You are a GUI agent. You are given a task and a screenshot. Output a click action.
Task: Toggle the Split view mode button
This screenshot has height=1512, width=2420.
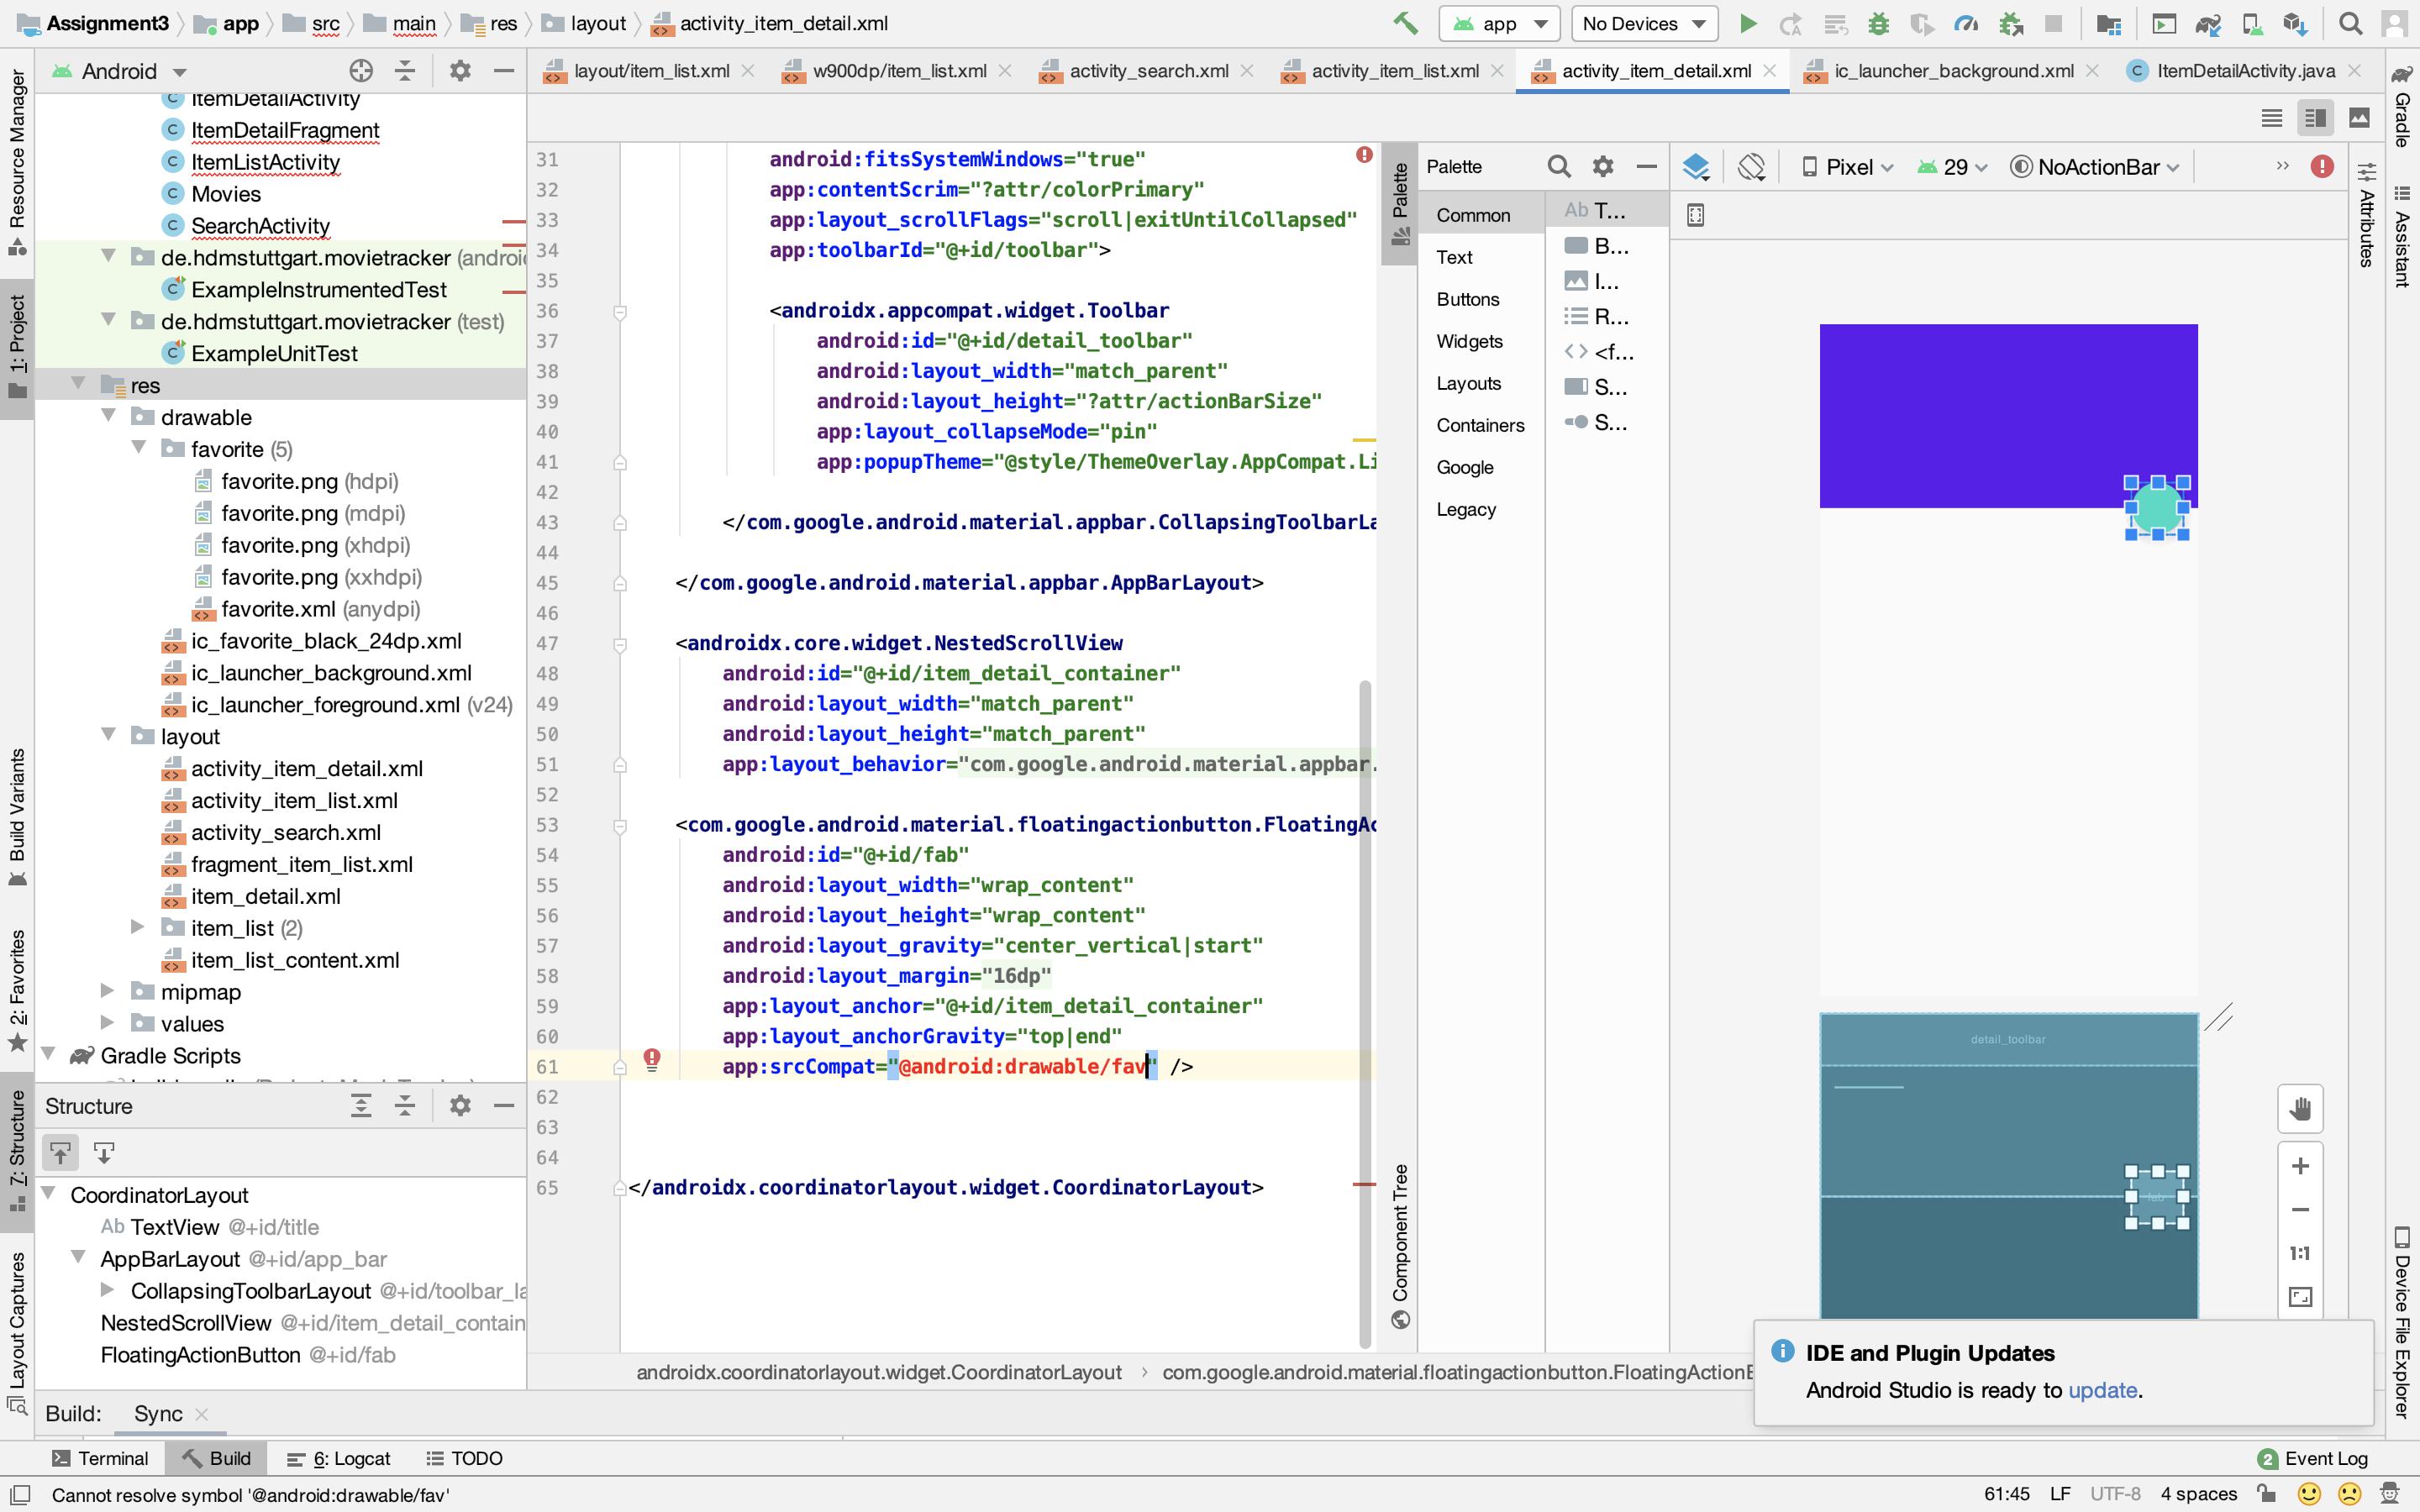[x=2314, y=118]
